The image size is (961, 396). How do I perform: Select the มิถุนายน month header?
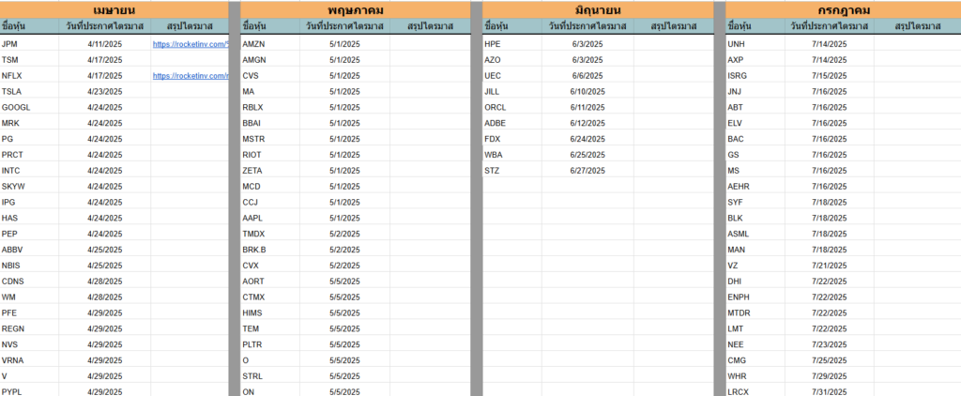598,10
